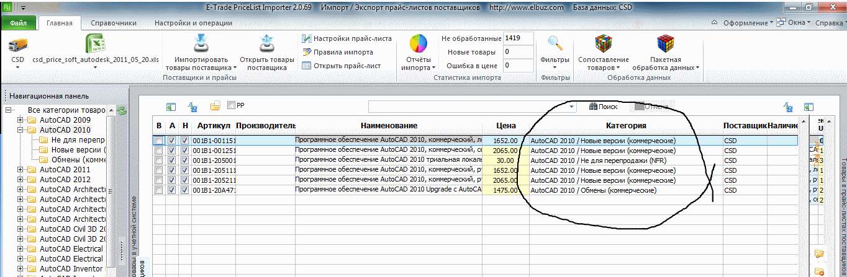Screen dimensions: 847x277
Task: Untick the A checkbox for article 001B1-001251
Action: click(172, 151)
